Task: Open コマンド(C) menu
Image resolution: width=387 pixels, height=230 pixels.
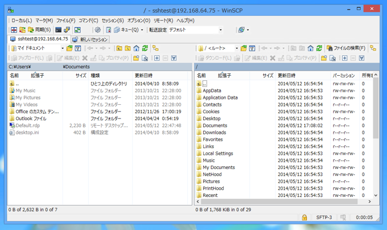Action: (x=88, y=20)
